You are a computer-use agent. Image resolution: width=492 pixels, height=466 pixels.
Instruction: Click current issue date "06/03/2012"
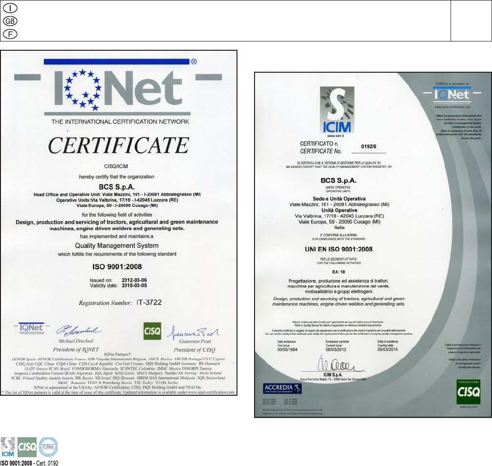pos(336,349)
